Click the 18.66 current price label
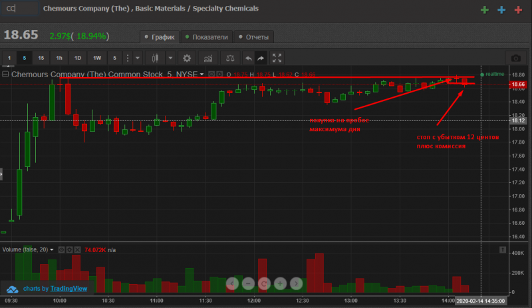 [x=518, y=84]
